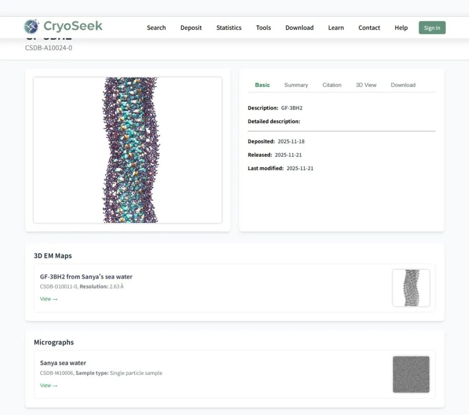Go to the Statistics page
469x415 pixels.
pos(229,28)
